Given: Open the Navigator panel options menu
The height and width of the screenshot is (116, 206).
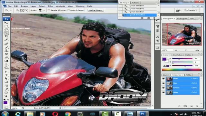Looking at the screenshot, I should 200,19.
